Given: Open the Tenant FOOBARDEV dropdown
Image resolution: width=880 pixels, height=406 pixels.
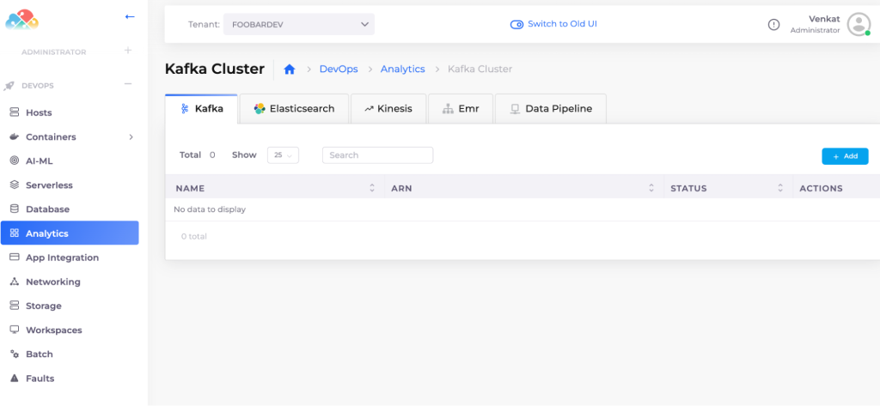Looking at the screenshot, I should (x=299, y=25).
